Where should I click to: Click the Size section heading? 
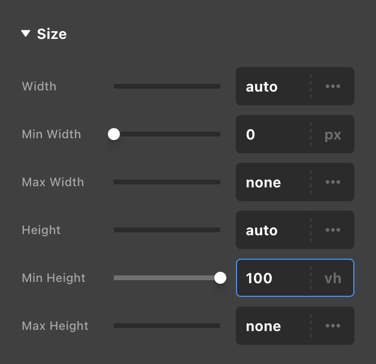pyautogui.click(x=51, y=34)
